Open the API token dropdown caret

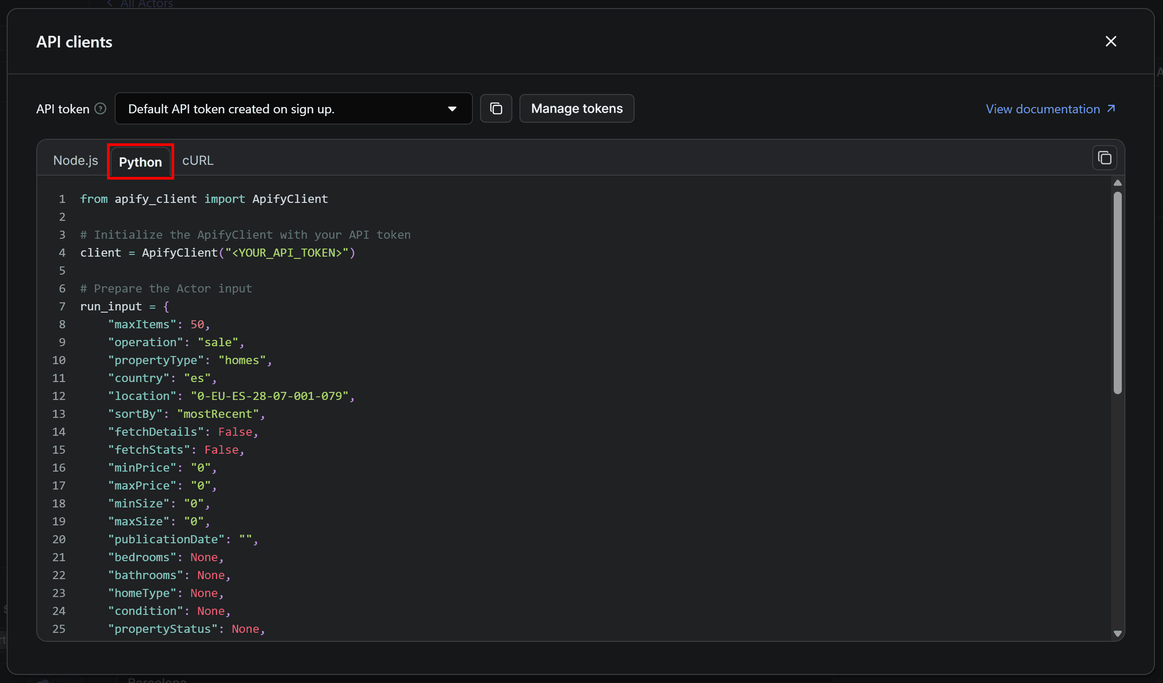coord(452,109)
